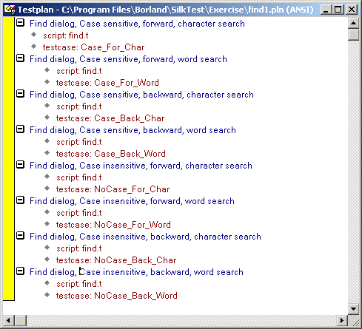Image resolution: width=362 pixels, height=329 pixels.
Task: Click the diamond bullet beside testcase NoCase_Back_Word
Action: coord(47,295)
